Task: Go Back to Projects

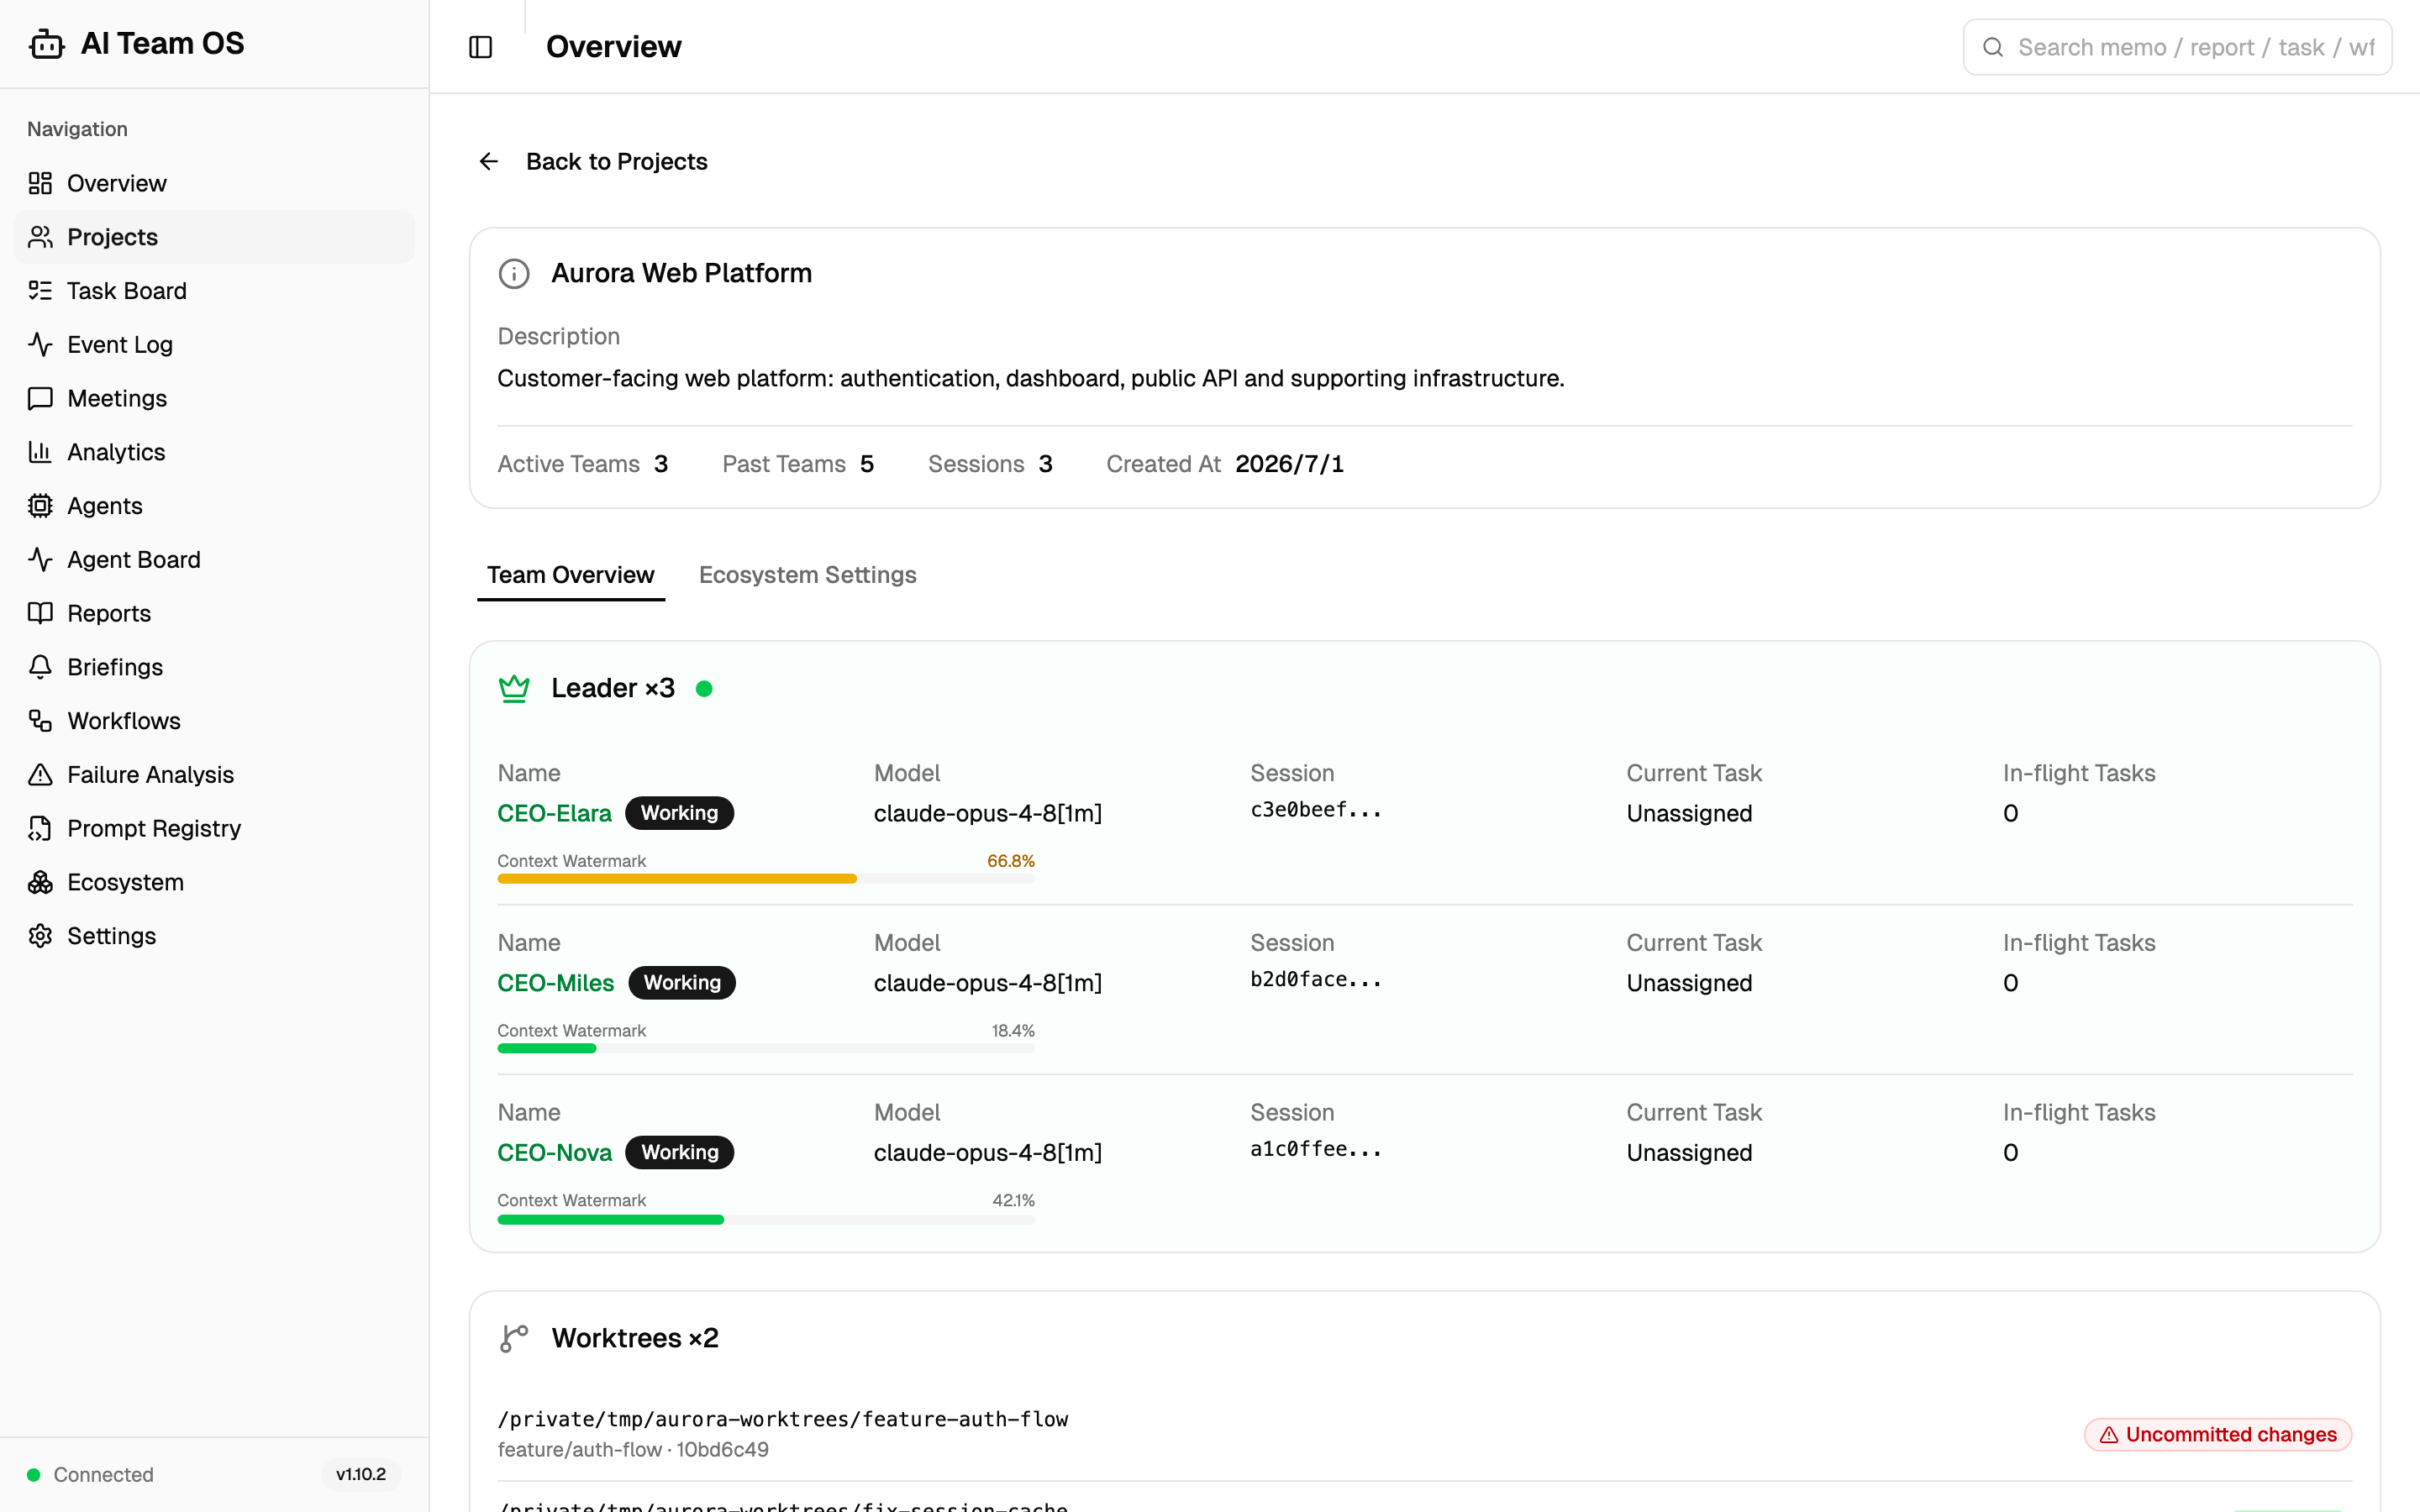Action: point(593,161)
